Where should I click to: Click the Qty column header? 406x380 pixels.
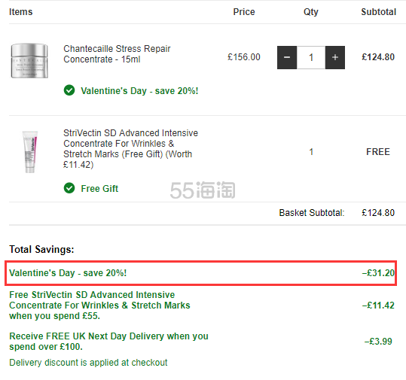click(311, 12)
